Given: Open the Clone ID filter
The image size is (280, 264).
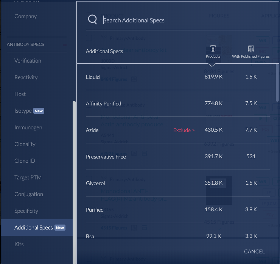Looking at the screenshot, I should [x=25, y=161].
